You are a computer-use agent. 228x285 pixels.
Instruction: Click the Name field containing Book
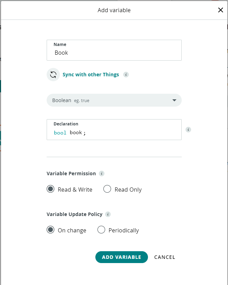pyautogui.click(x=114, y=50)
